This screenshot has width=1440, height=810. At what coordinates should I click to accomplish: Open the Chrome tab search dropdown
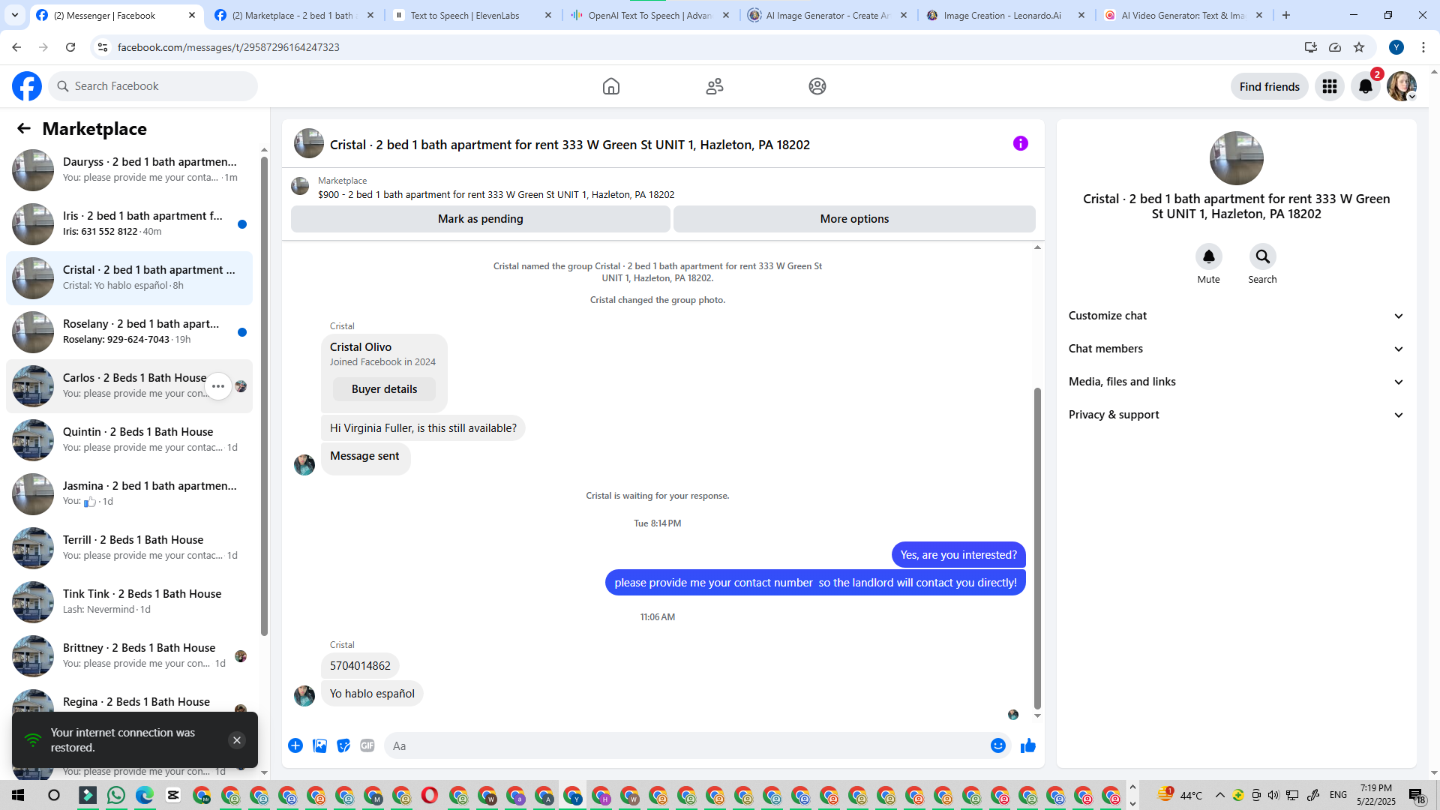tap(15, 15)
